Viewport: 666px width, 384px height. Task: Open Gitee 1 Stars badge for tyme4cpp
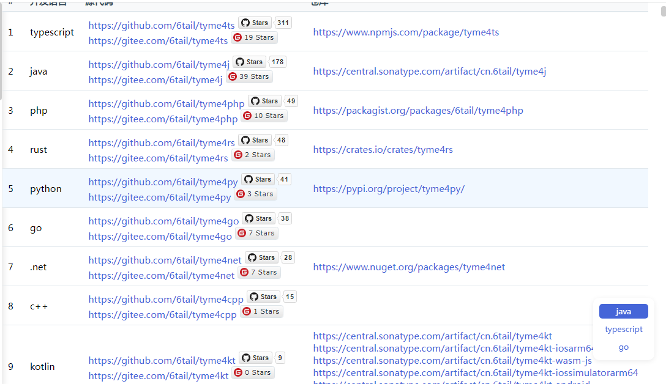261,311
